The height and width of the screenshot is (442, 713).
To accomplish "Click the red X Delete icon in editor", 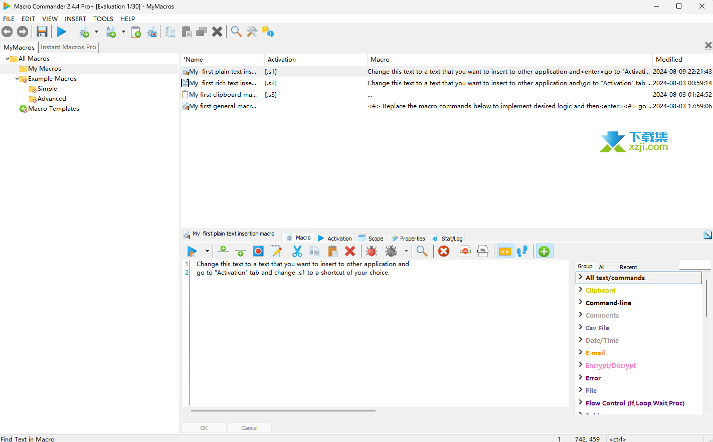I will [350, 251].
